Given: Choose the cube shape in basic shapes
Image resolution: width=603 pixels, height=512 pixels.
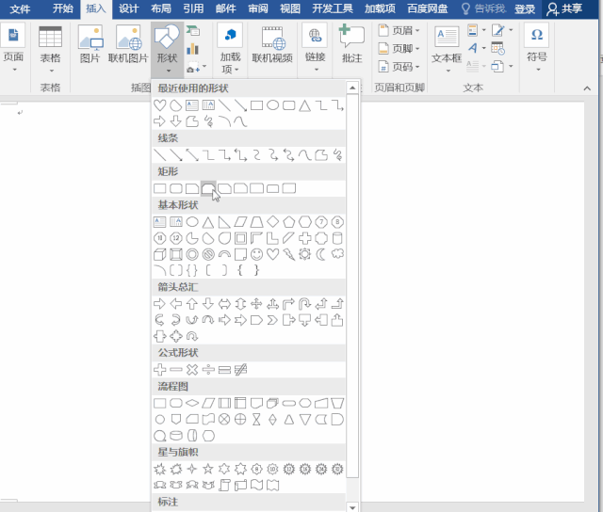Looking at the screenshot, I should [159, 254].
